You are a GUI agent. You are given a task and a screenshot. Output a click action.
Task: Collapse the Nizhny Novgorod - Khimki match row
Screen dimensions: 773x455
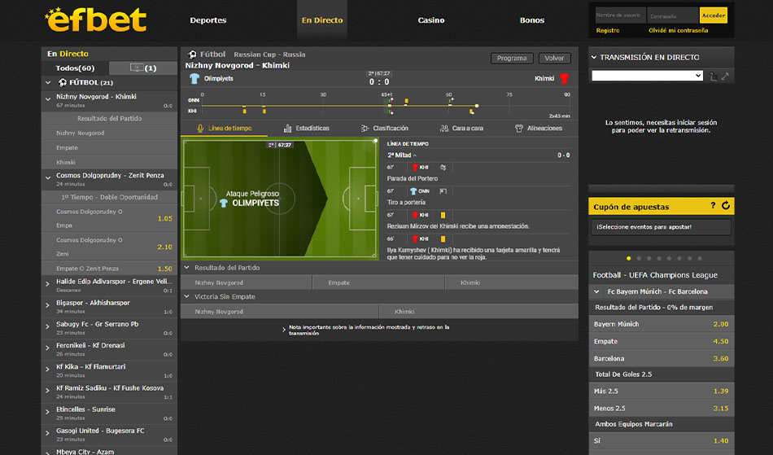click(48, 98)
